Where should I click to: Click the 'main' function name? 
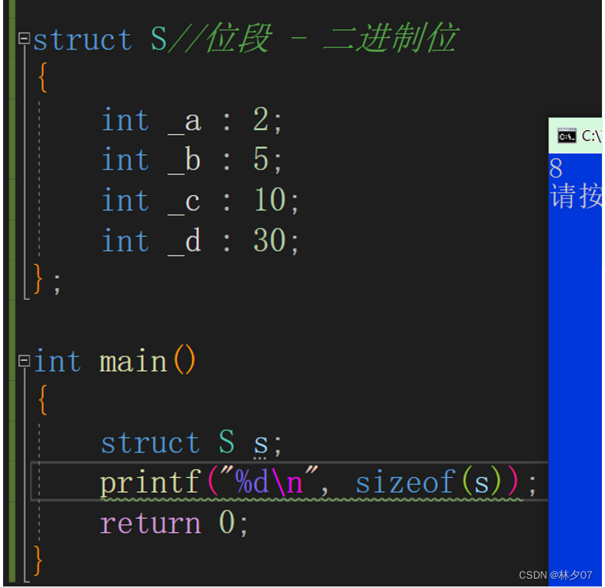pos(133,362)
